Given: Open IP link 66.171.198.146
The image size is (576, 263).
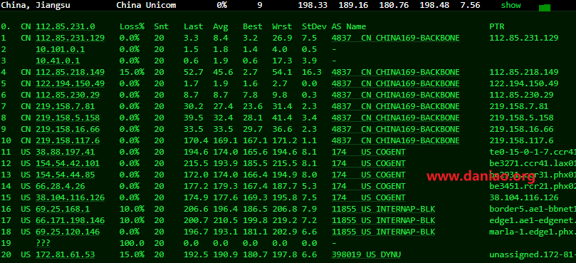Looking at the screenshot, I should (x=70, y=220).
